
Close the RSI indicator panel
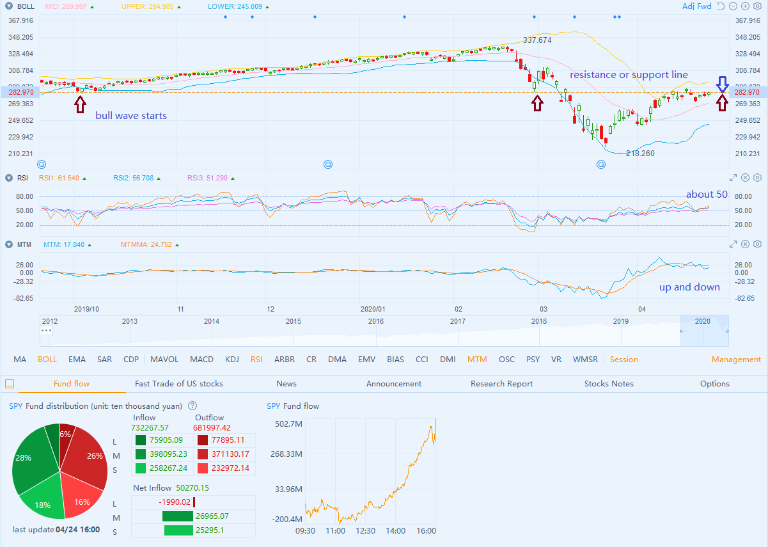745,177
